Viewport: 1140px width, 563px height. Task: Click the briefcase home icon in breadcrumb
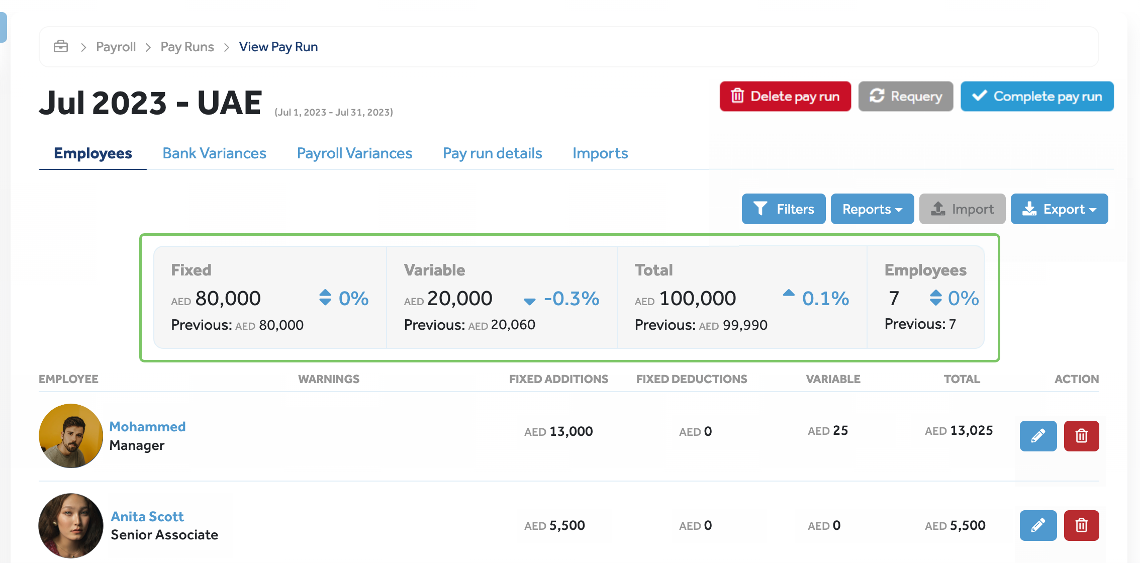(61, 47)
